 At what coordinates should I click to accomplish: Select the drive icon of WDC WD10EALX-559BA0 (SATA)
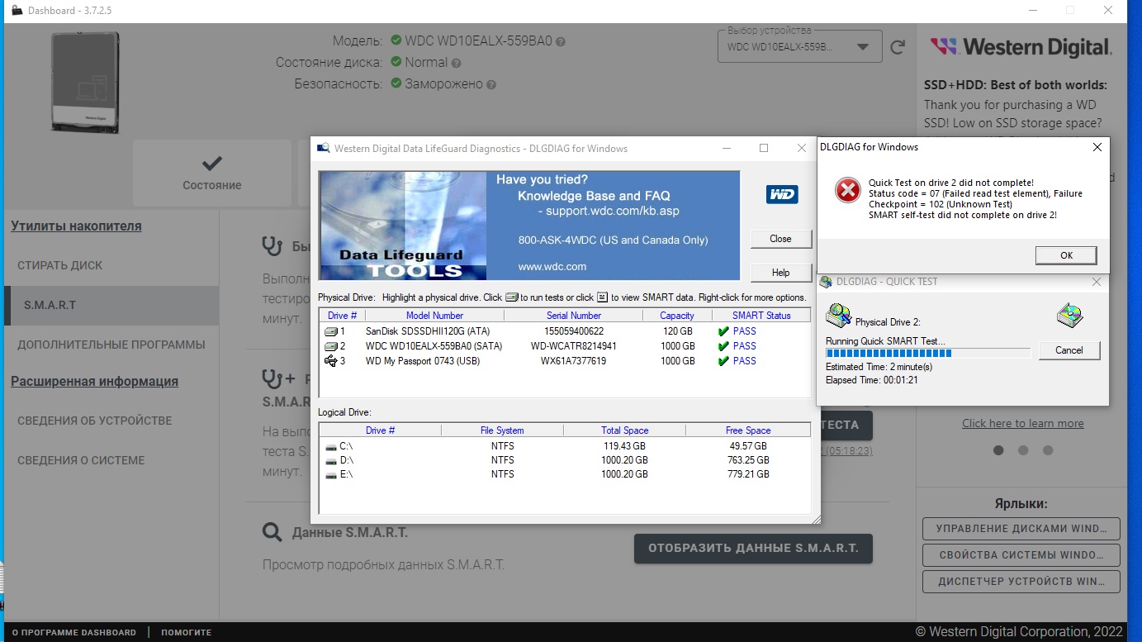coord(331,346)
